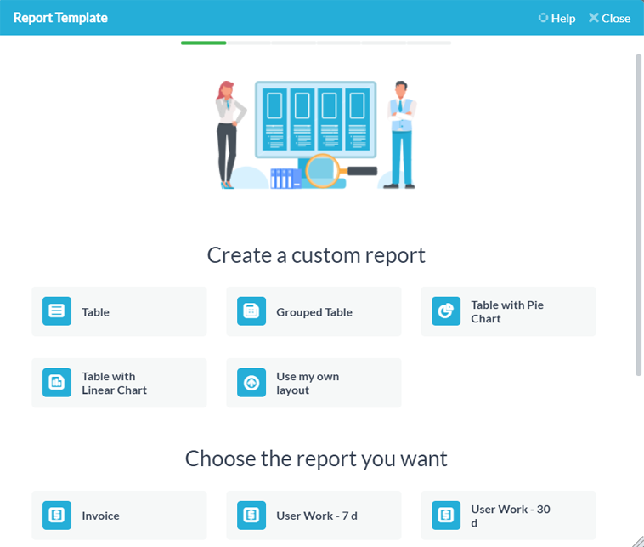Choose the 'Grouped Table' text label
Image resolution: width=644 pixels, height=547 pixels.
[314, 312]
